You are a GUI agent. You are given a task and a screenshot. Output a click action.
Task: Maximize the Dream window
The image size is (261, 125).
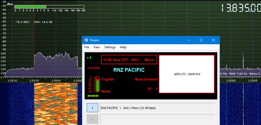(x=201, y=40)
